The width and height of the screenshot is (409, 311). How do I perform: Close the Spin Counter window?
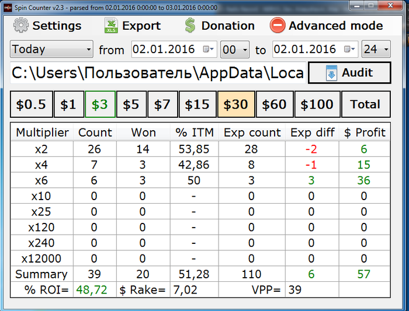point(390,5)
